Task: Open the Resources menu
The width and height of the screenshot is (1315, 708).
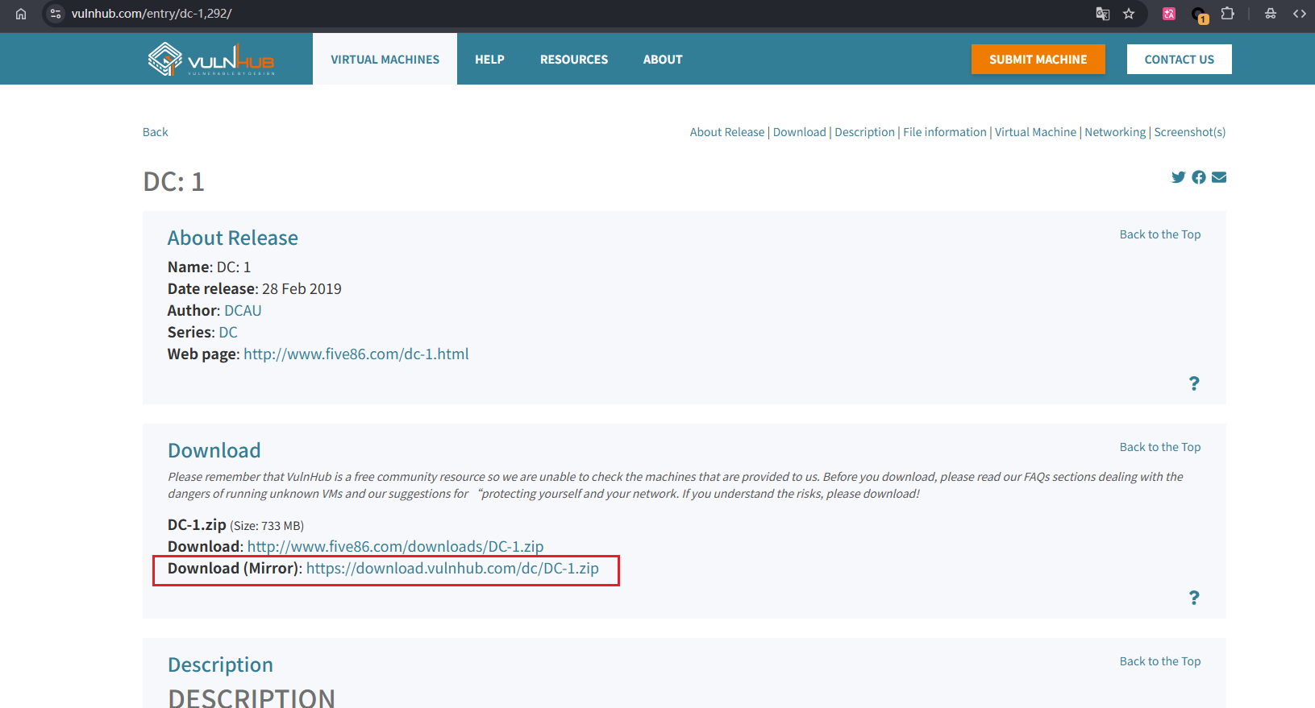Action: pos(574,60)
